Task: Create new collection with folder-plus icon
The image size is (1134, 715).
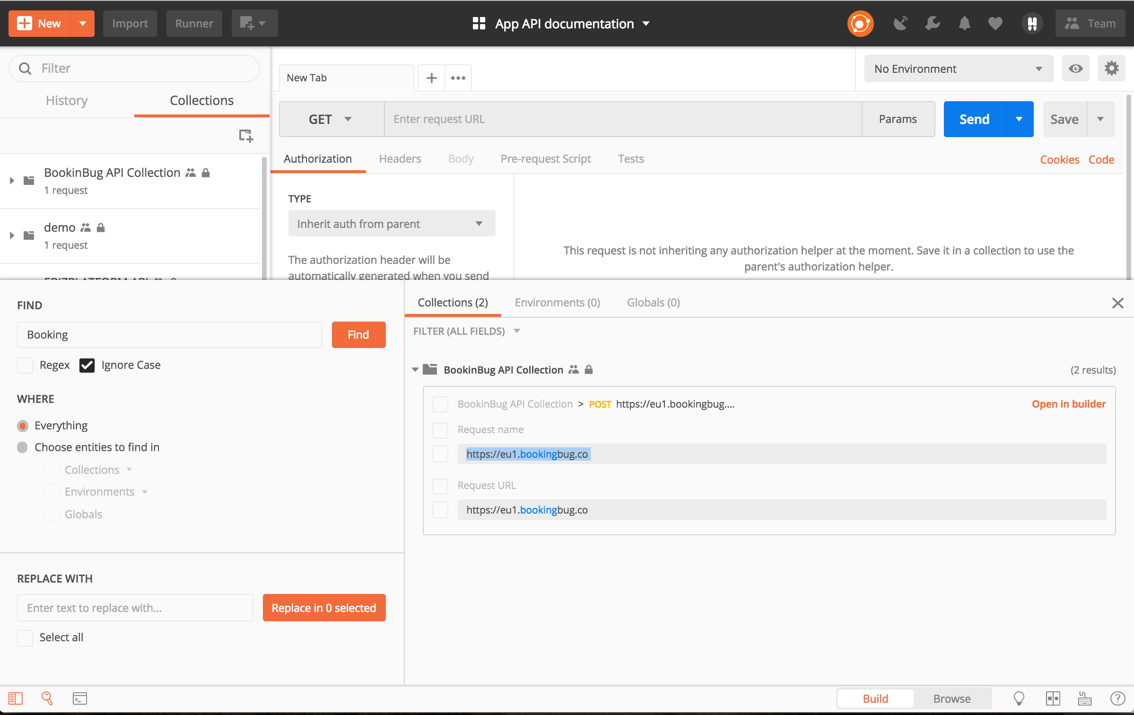Action: pos(245,136)
